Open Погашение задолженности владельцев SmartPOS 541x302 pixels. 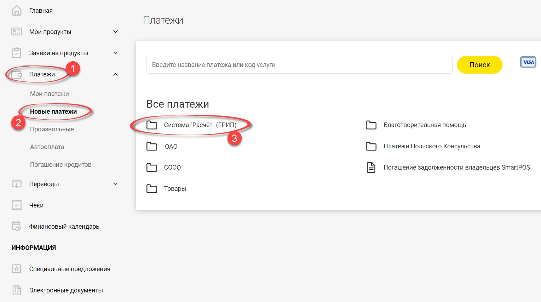coord(457,167)
